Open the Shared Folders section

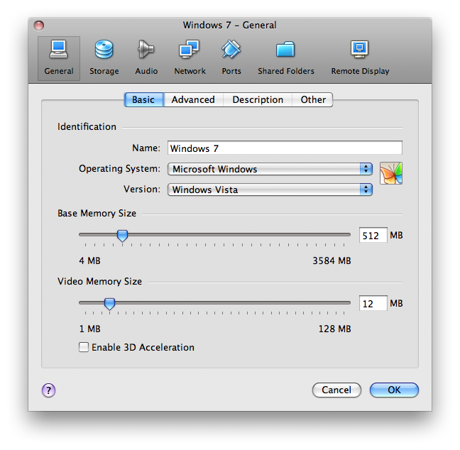286,58
